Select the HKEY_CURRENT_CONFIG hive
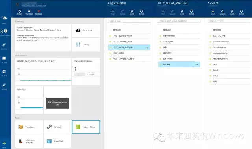 coord(129,59)
